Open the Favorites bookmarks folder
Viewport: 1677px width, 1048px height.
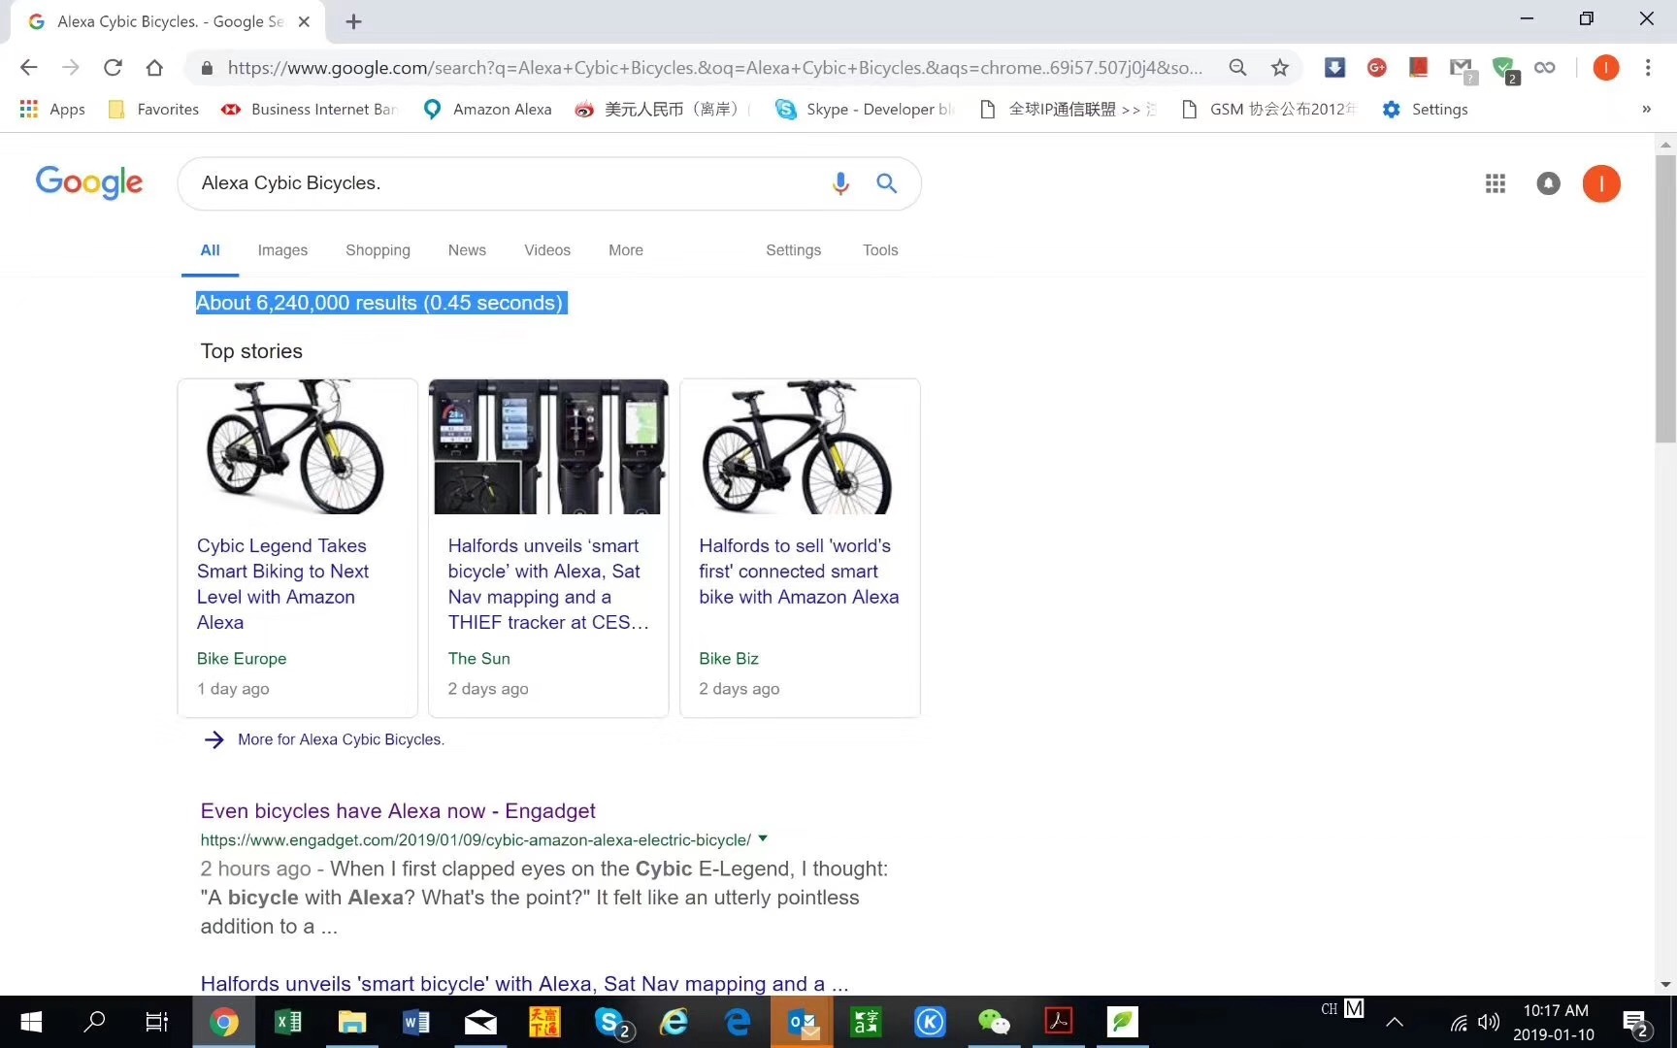pyautogui.click(x=154, y=109)
